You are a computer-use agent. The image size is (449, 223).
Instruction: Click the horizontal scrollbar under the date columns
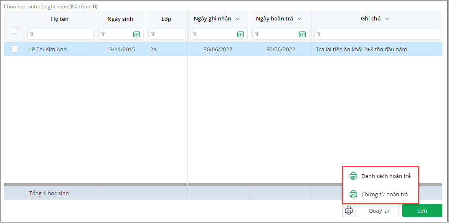(265, 185)
